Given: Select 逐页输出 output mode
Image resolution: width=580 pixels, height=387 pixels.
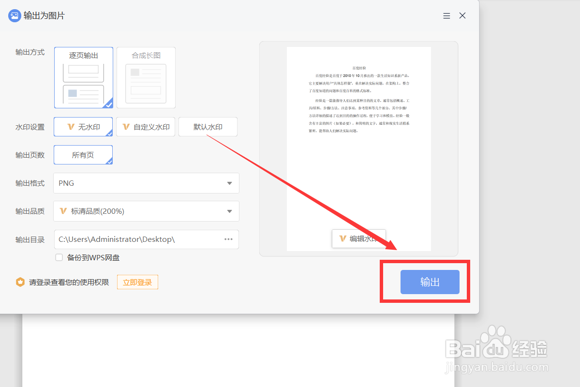Looking at the screenshot, I should (x=84, y=77).
